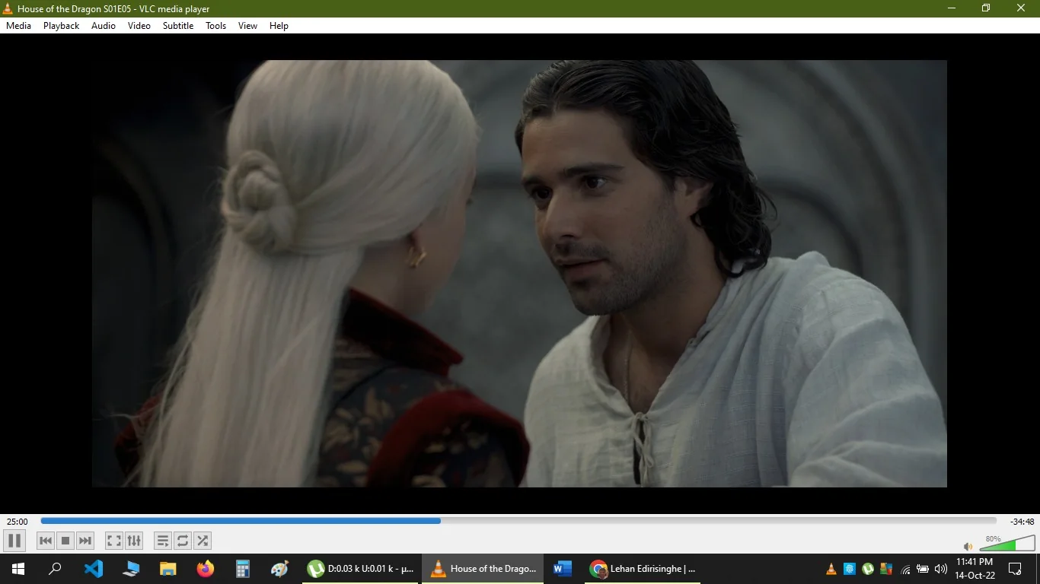This screenshot has width=1040, height=584.
Task: Mute audio with the speaker icon
Action: pos(968,546)
